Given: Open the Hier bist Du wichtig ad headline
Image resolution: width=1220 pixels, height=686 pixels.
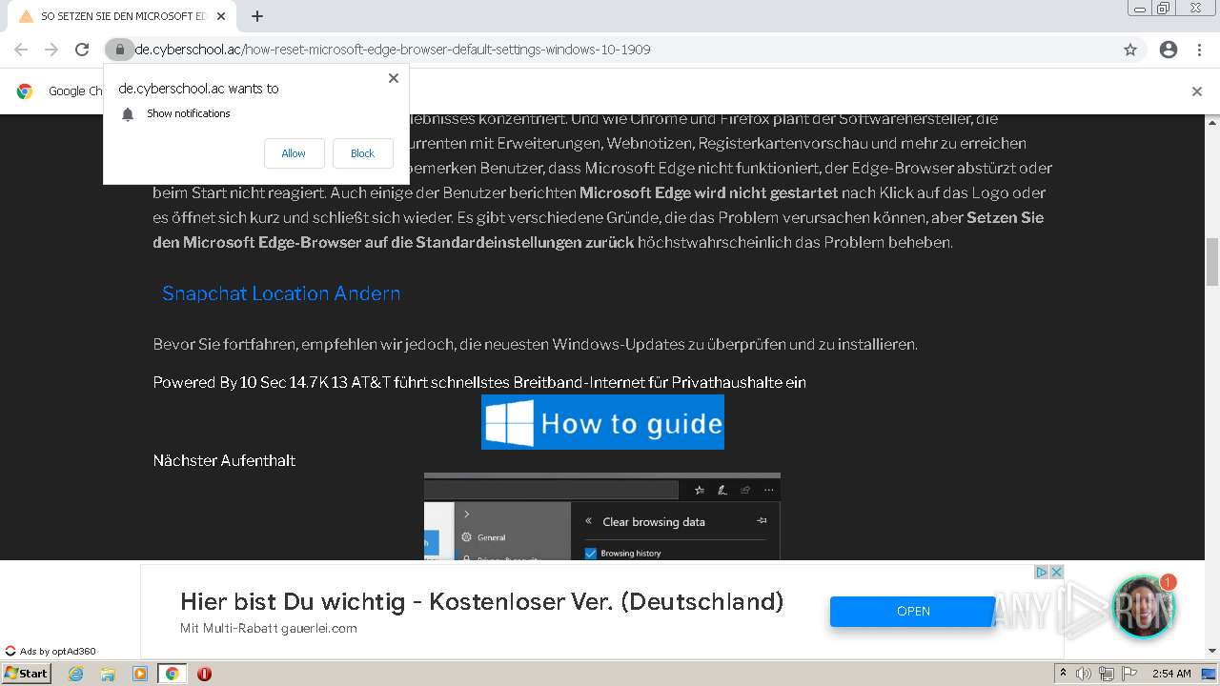Looking at the screenshot, I should [481, 601].
